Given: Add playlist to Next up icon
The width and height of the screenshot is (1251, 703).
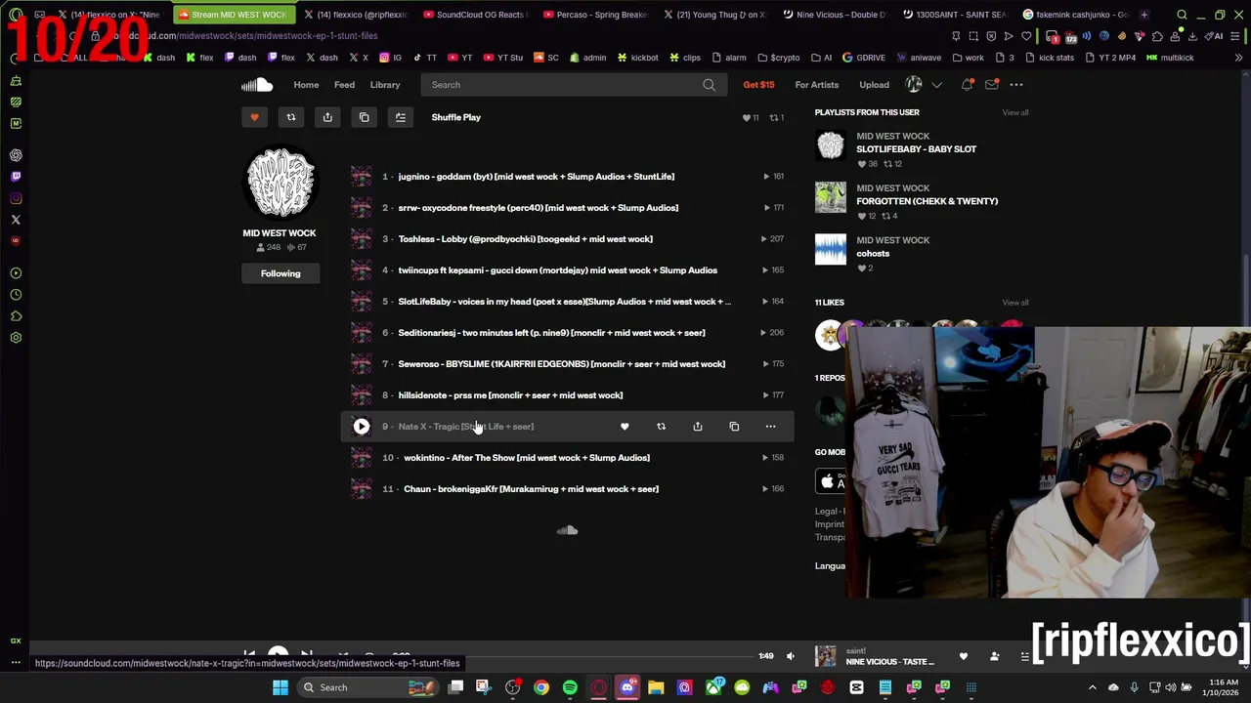Looking at the screenshot, I should (x=400, y=117).
